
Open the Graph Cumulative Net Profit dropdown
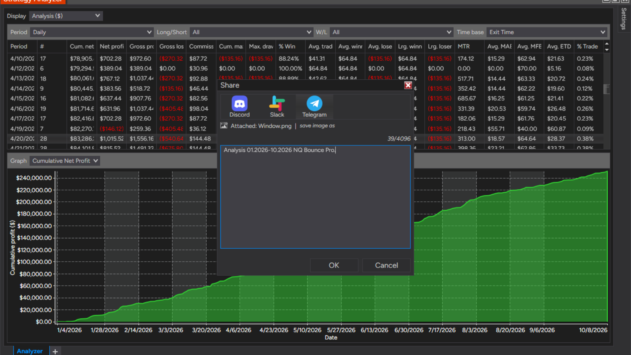(65, 161)
